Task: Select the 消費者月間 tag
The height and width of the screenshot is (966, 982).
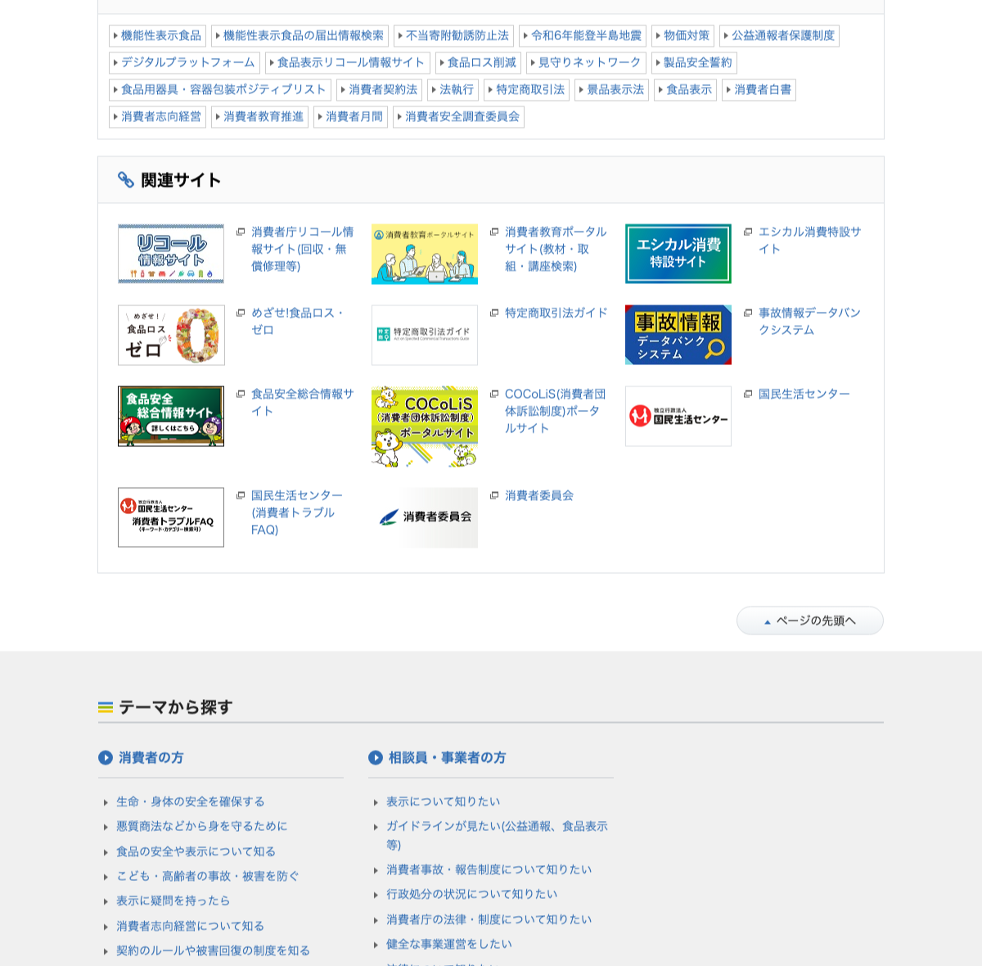Action: (x=351, y=117)
